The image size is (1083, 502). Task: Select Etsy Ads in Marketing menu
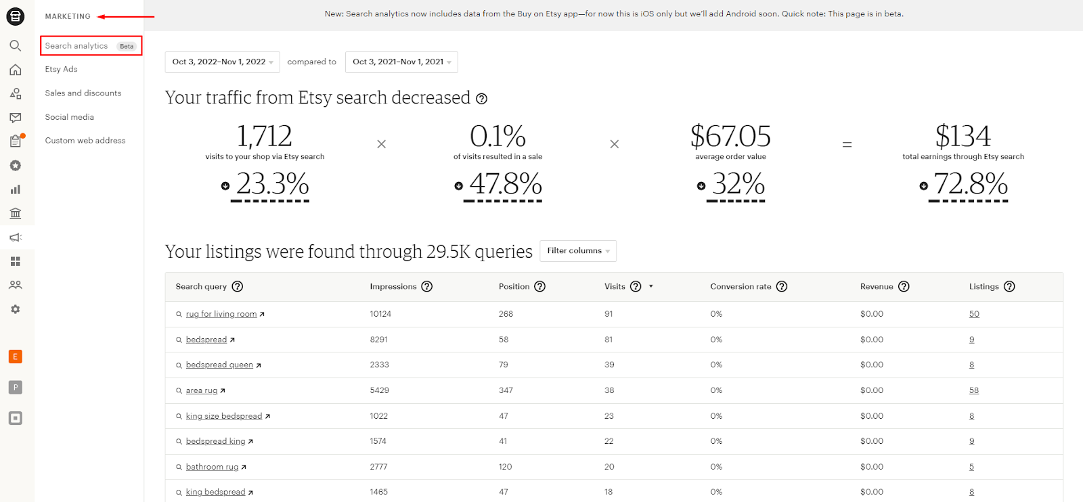tap(61, 69)
